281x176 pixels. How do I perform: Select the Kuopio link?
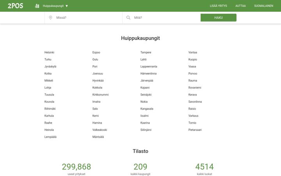point(193,59)
